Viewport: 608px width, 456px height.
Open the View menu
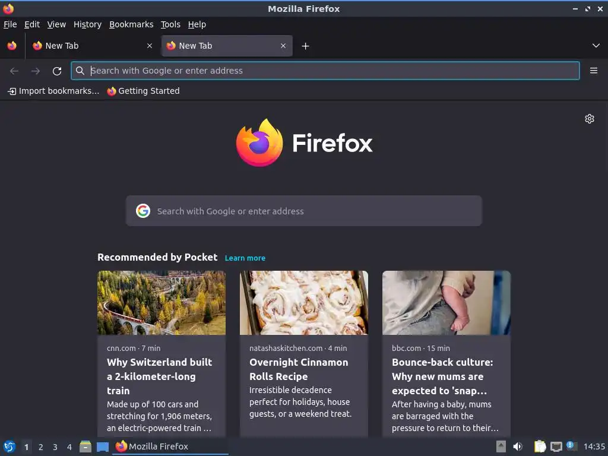point(56,24)
